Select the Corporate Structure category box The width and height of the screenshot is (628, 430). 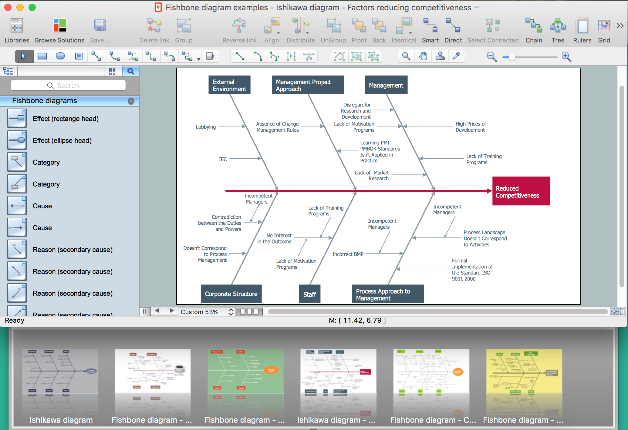coord(231,294)
